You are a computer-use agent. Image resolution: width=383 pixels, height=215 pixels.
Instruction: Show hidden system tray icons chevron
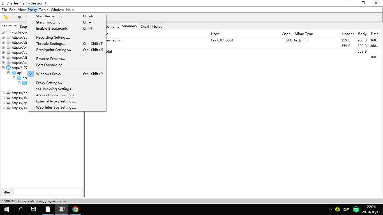point(331,209)
